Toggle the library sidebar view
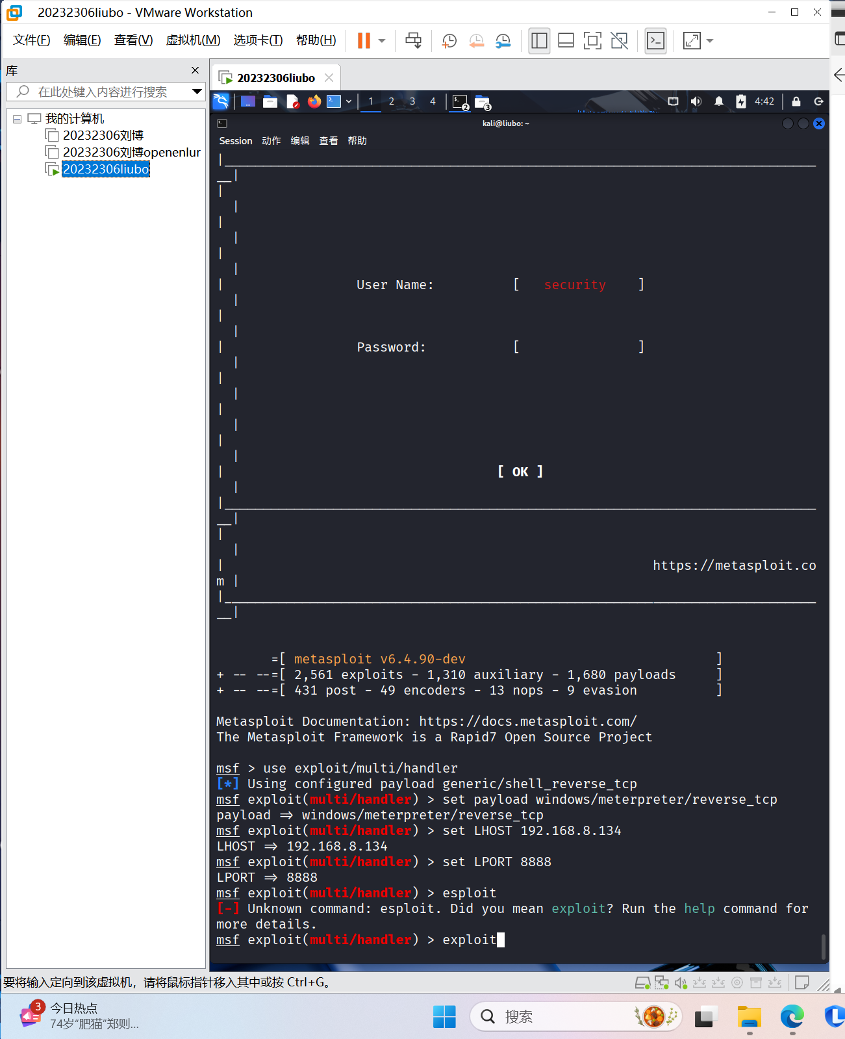Viewport: 845px width, 1039px height. pos(539,41)
